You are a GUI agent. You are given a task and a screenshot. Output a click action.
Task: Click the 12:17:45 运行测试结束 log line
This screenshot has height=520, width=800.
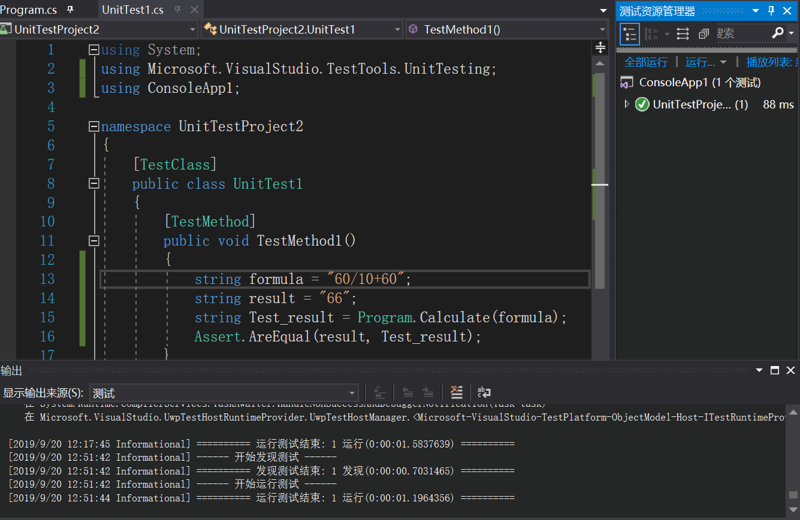point(262,445)
